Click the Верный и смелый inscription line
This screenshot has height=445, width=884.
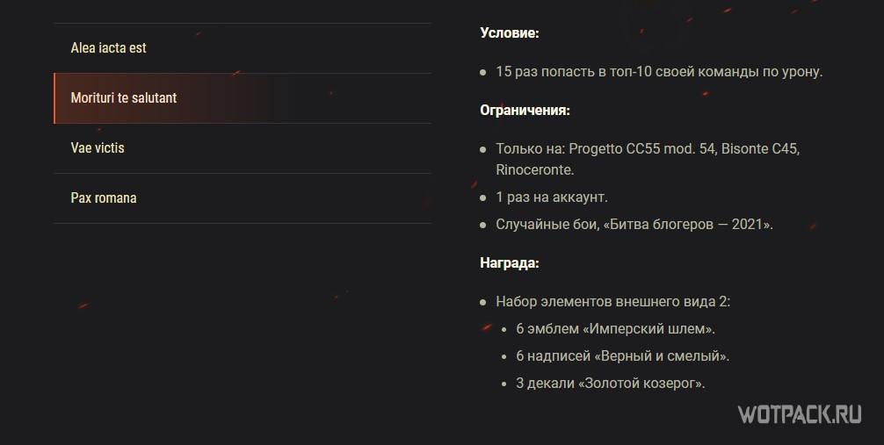pos(622,356)
